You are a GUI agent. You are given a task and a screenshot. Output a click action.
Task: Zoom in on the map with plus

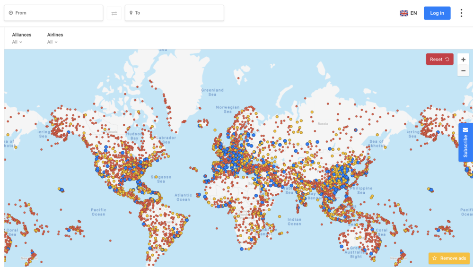(463, 60)
